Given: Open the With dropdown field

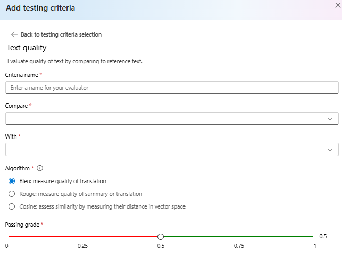Looking at the screenshot, I should [165, 149].
